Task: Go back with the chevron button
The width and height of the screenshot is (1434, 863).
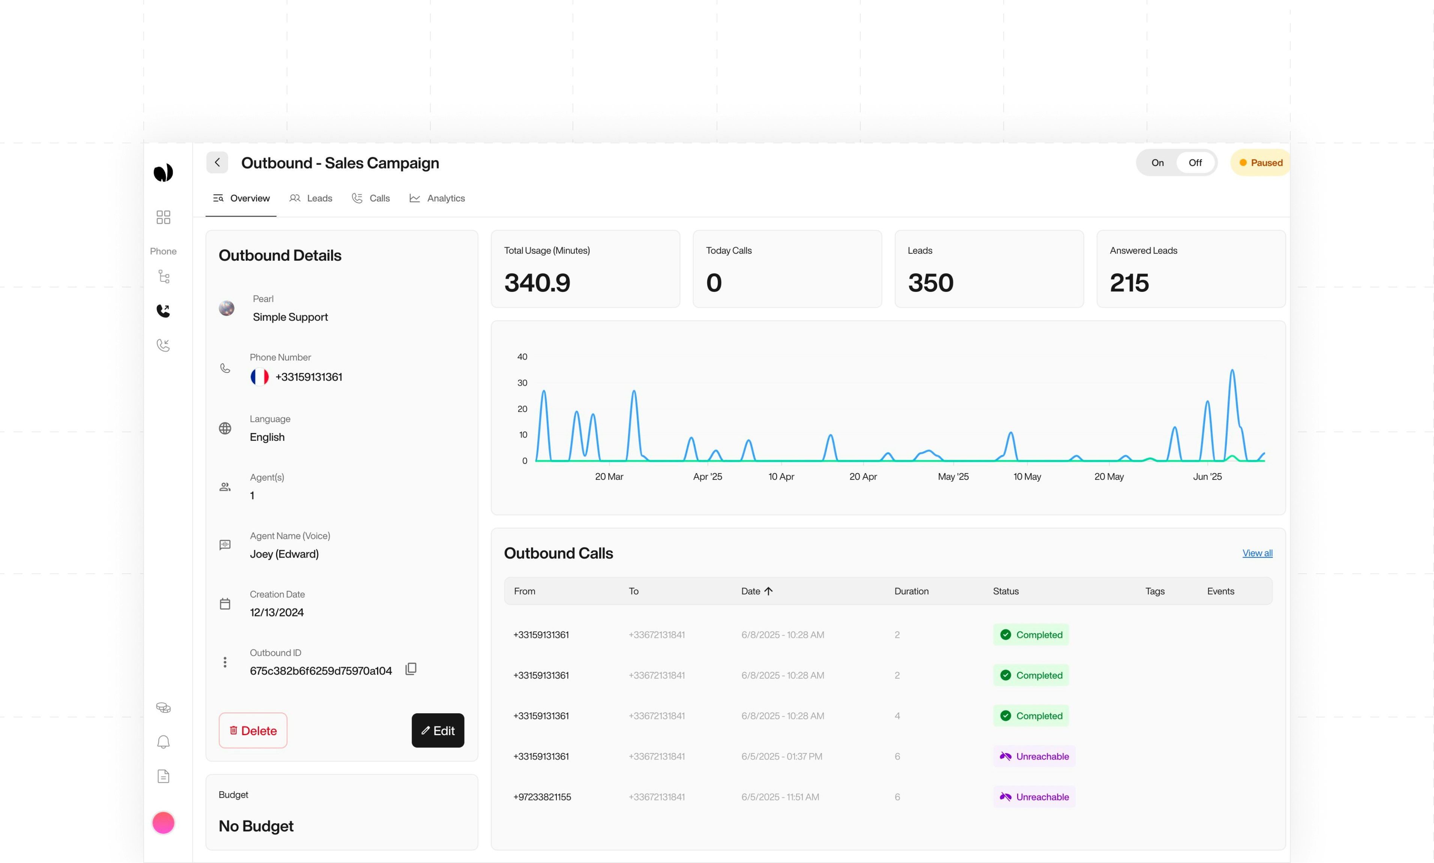Action: coord(217,162)
